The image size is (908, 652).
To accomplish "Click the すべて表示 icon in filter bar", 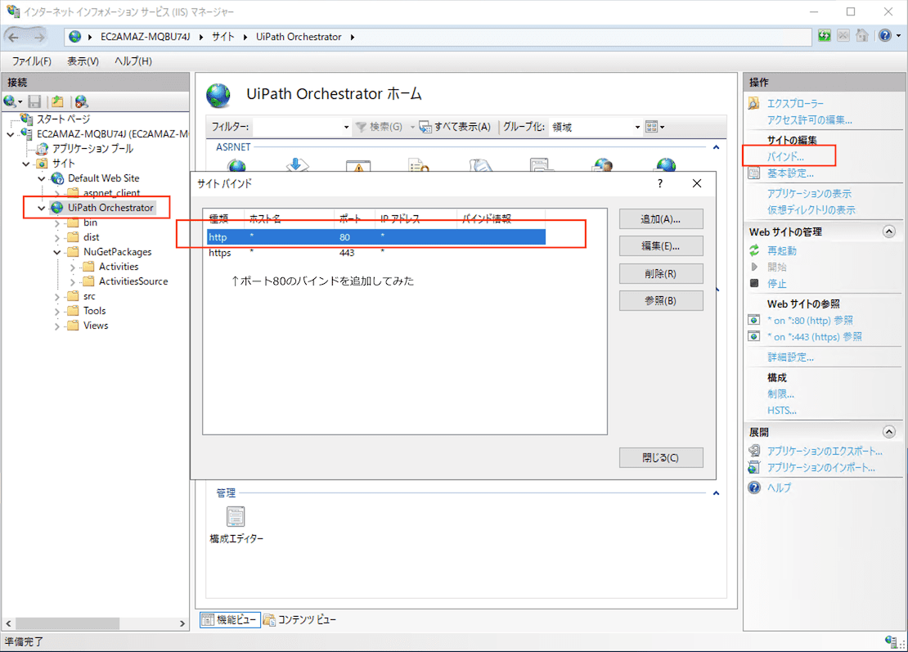I will pos(425,126).
